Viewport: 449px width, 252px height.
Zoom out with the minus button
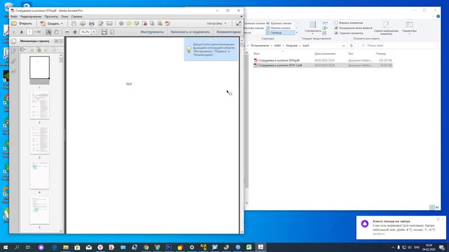click(x=67, y=32)
